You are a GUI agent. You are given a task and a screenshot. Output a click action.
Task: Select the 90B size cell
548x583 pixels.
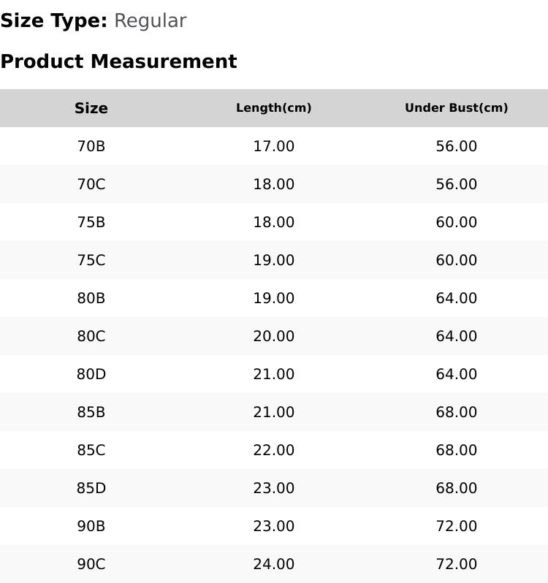(x=91, y=526)
